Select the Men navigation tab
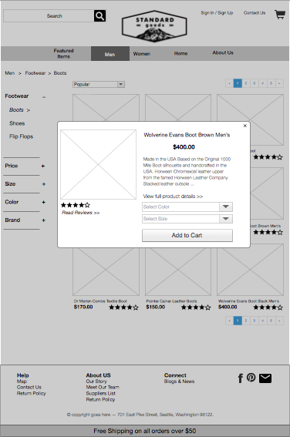 pos(110,54)
